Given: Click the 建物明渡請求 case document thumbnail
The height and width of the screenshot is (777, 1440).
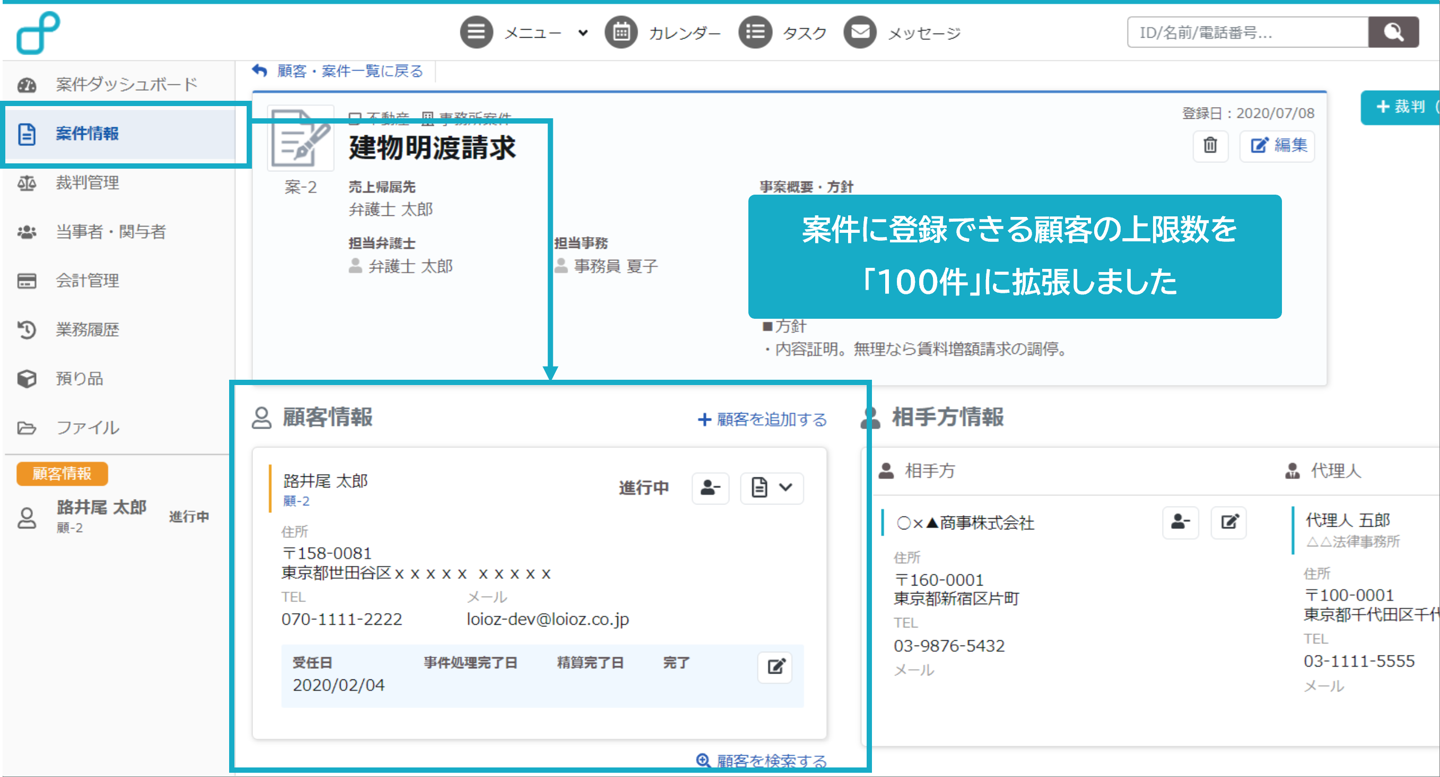Looking at the screenshot, I should (301, 137).
